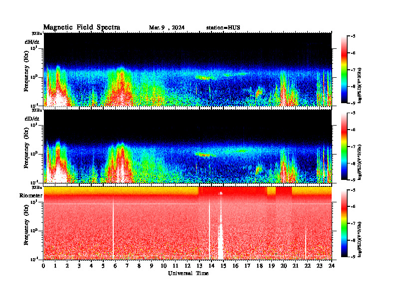Click hour tick label 12 on time axis

click(x=188, y=266)
